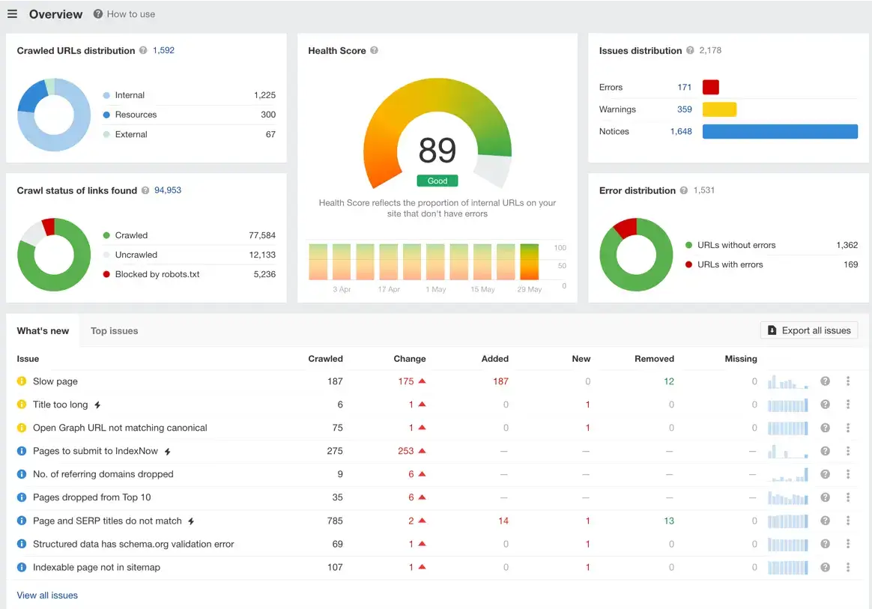Open the View all issues link
This screenshot has height=609, width=872.
coord(46,595)
